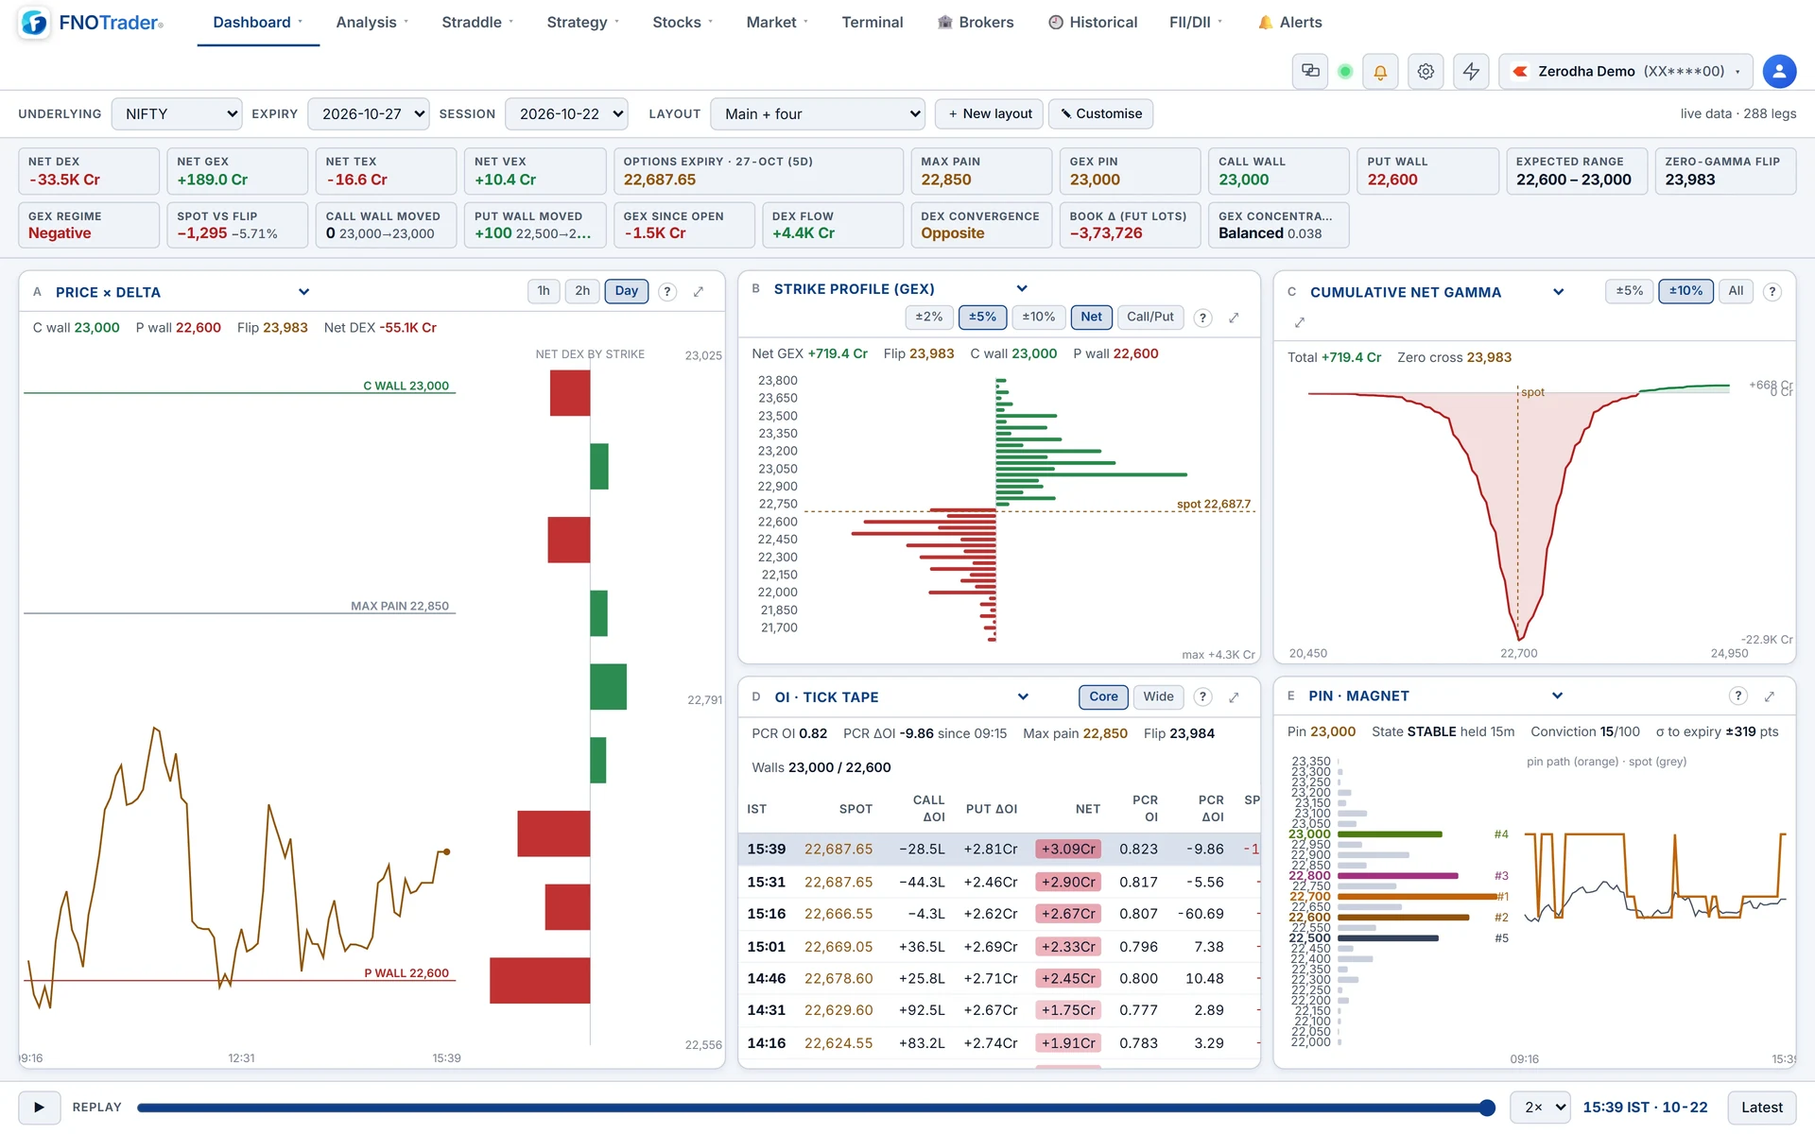The image size is (1815, 1134).
Task: Expand the Strike Profile panel fullscreen
Action: click(x=1234, y=318)
